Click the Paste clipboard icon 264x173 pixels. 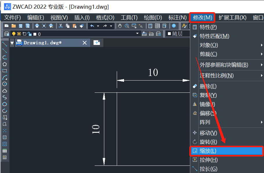75,26
